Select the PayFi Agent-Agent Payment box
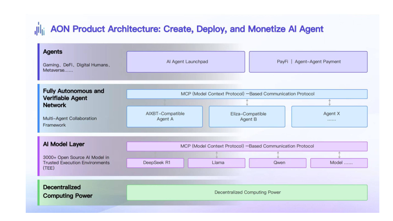This screenshot has width=393, height=221. pos(308,62)
